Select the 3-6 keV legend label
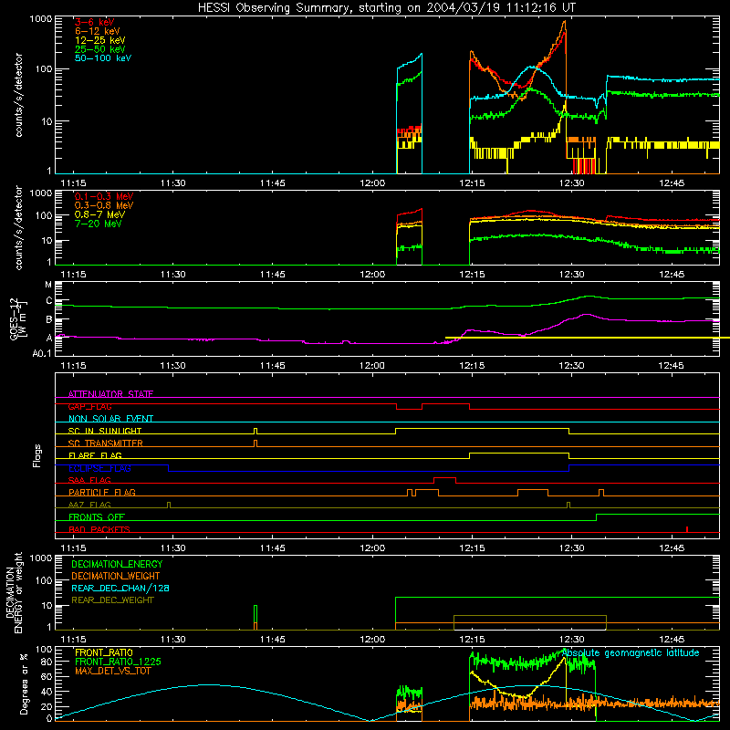This screenshot has width=730, height=730. [x=94, y=22]
